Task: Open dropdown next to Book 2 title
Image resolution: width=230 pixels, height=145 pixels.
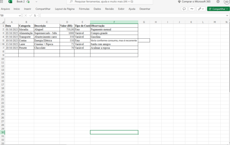Action: [x=36, y=2]
